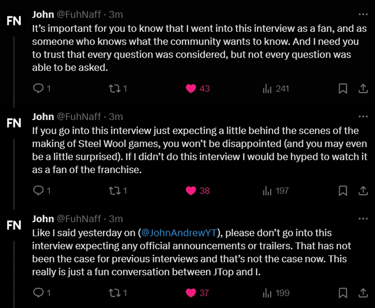Open more options for Steel Wool tweet
Image resolution: width=375 pixels, height=308 pixels.
pos(363,117)
